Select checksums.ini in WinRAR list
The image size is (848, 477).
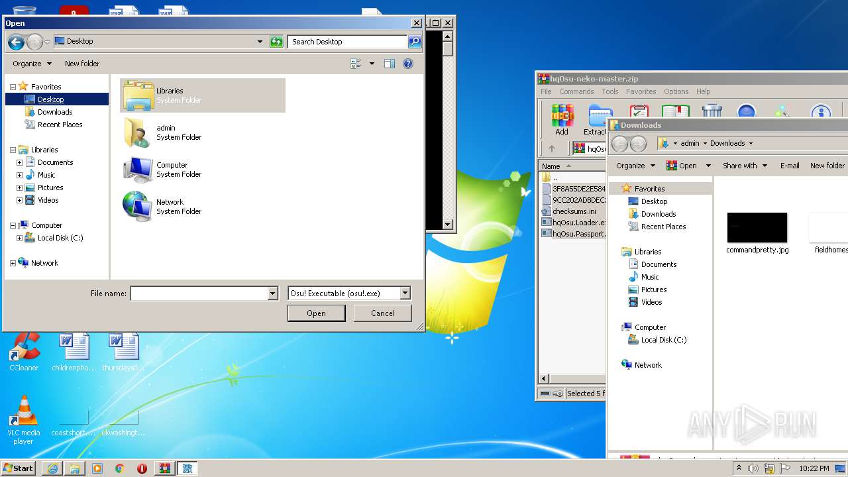coord(574,211)
